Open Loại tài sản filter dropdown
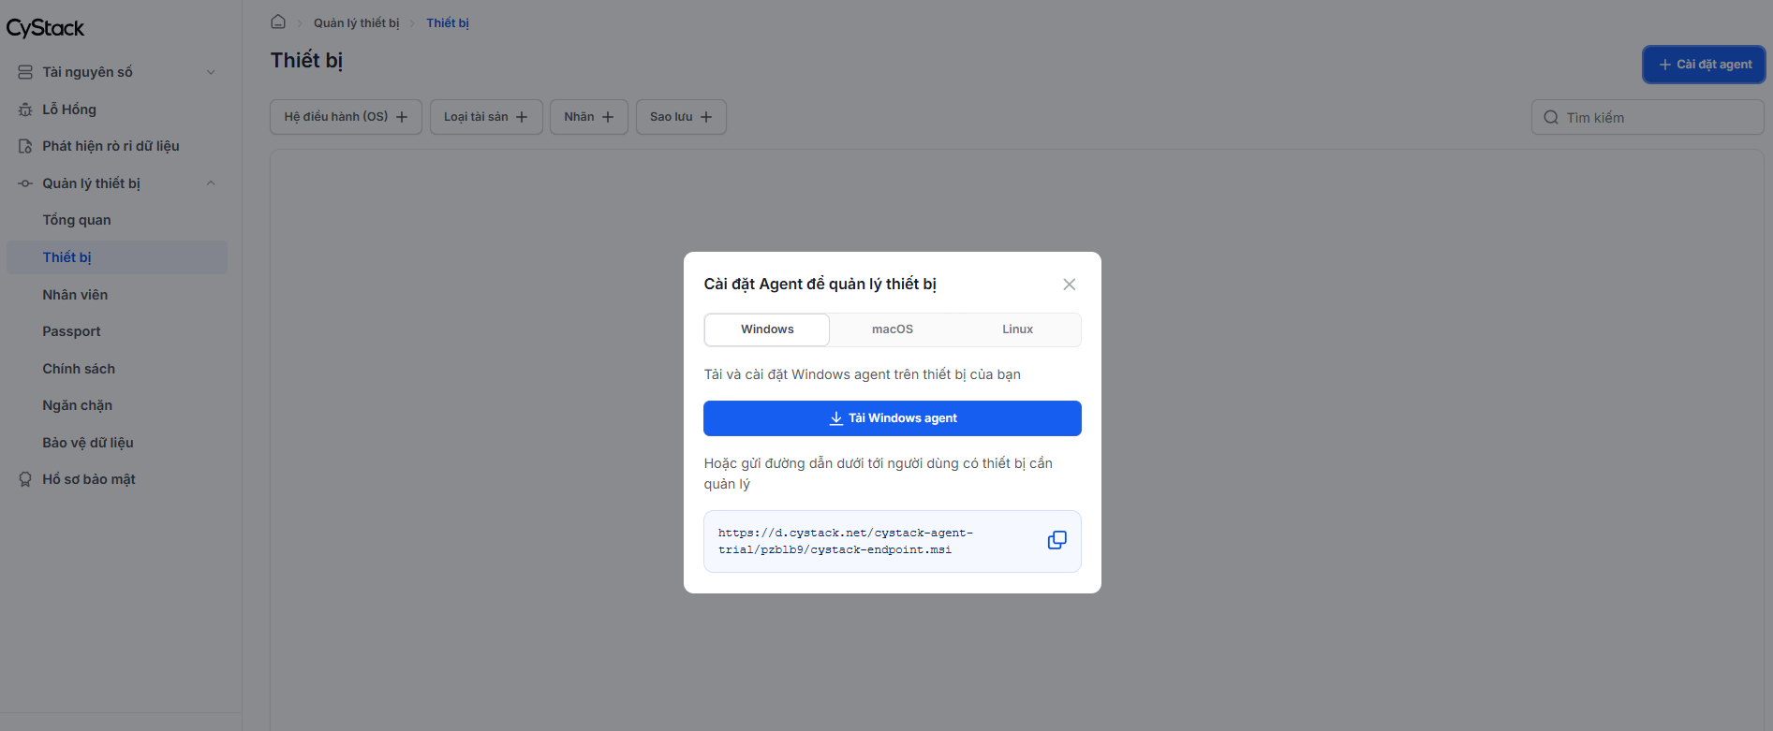1773x731 pixels. click(486, 117)
